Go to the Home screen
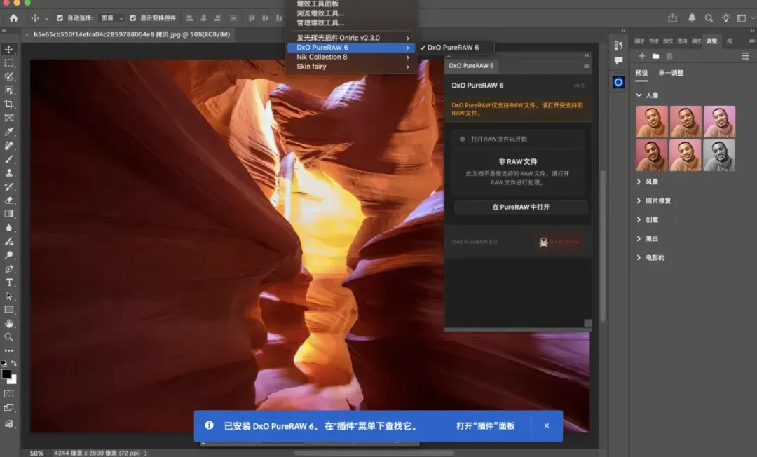Image resolution: width=757 pixels, height=457 pixels. pyautogui.click(x=13, y=18)
